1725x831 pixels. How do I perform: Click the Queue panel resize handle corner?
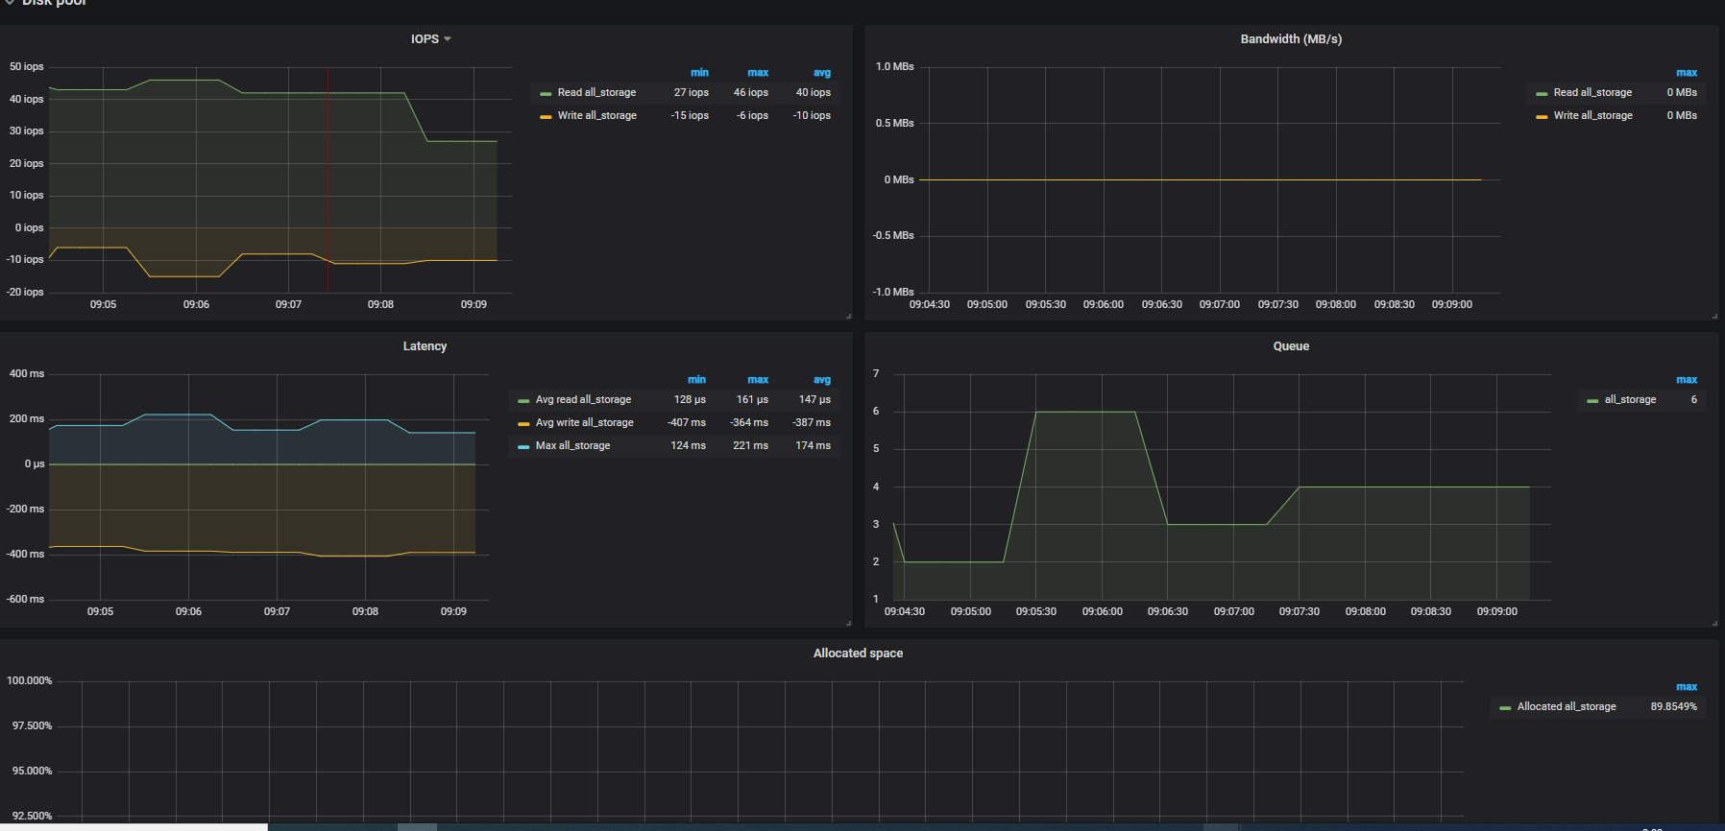(x=1714, y=623)
